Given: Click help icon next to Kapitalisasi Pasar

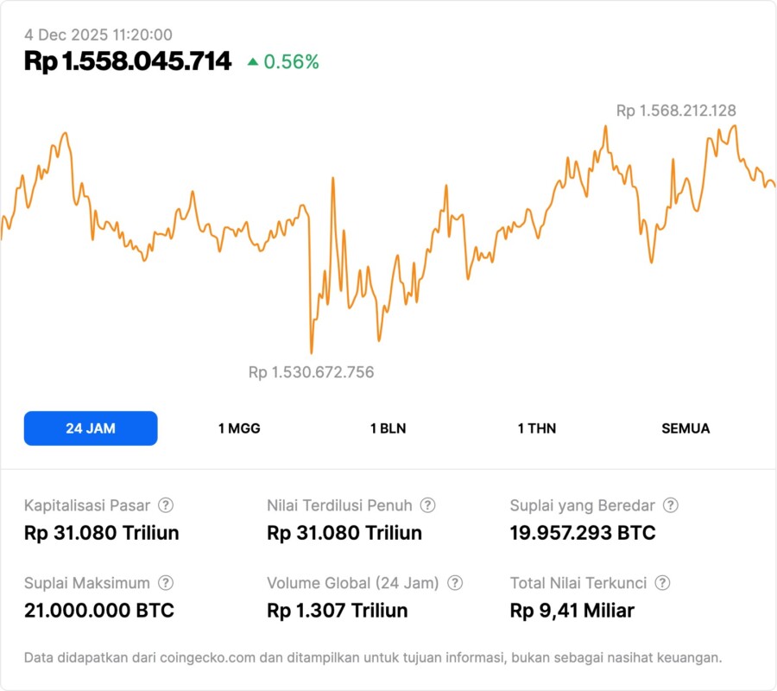Looking at the screenshot, I should tap(166, 505).
